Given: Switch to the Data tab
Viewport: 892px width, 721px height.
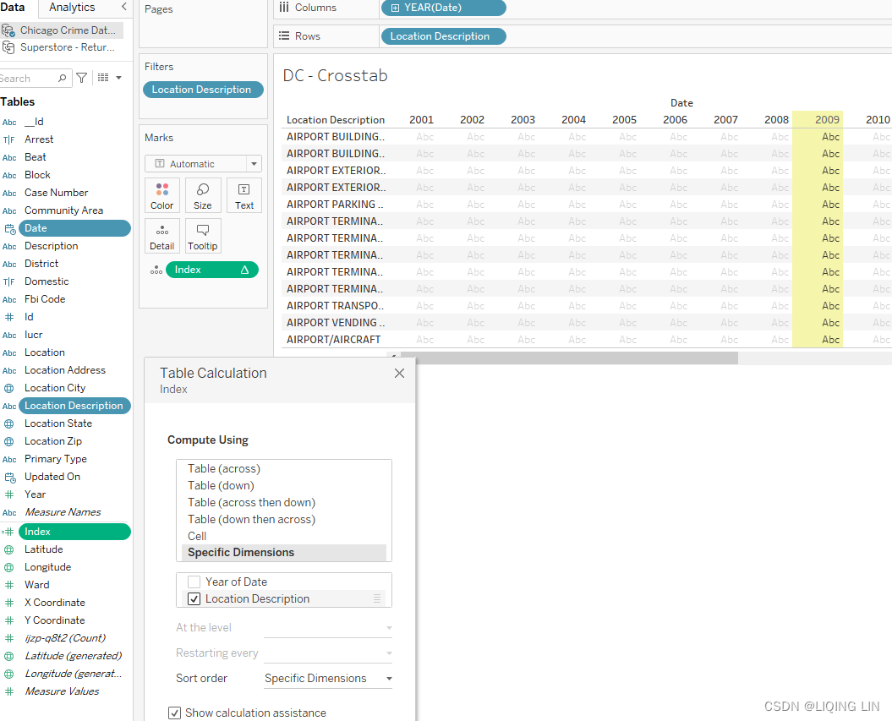Looking at the screenshot, I should pos(14,8).
